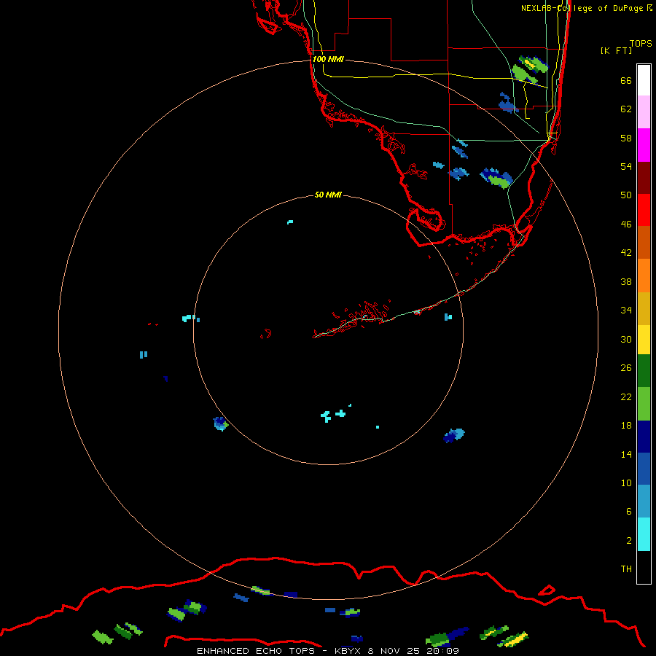This screenshot has height=656, width=656.
Task: Click the "TOPS" legend title
Action: [641, 43]
